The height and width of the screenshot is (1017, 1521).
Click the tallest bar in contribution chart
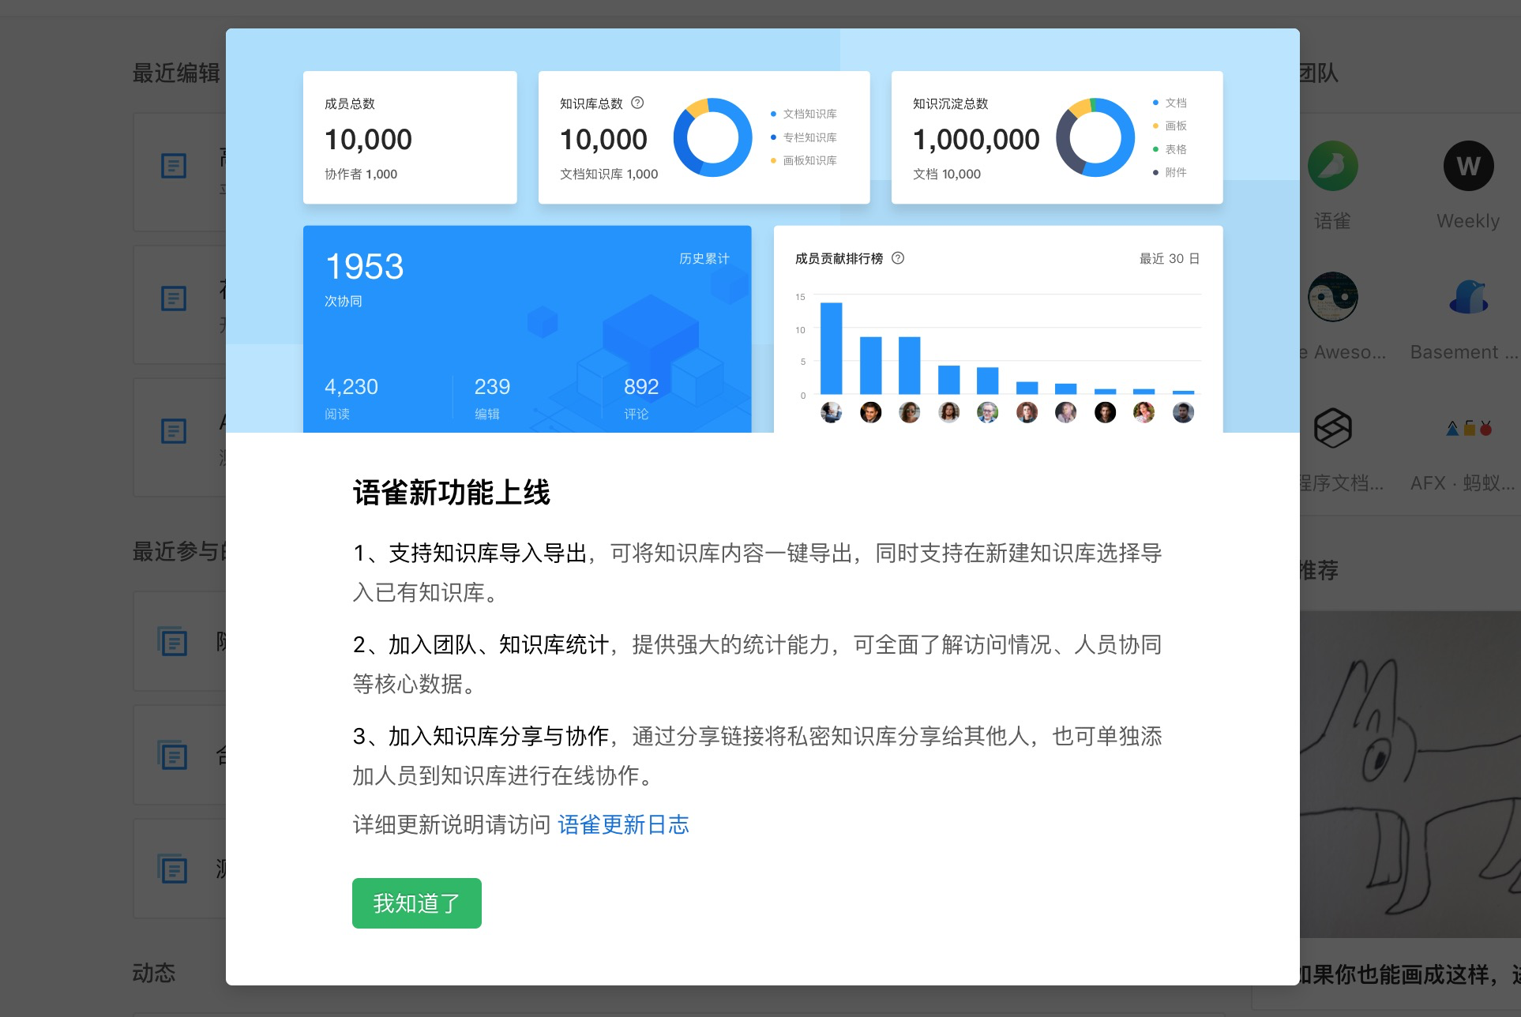[x=831, y=347]
